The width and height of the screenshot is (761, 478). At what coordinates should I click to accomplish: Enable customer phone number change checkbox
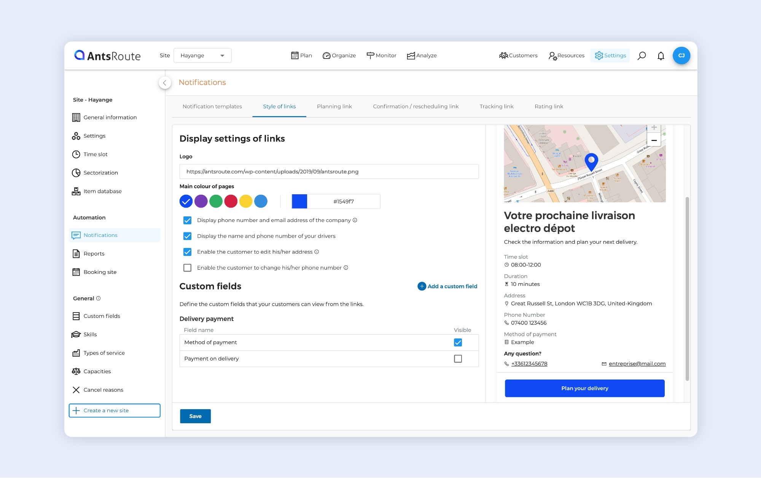187,268
